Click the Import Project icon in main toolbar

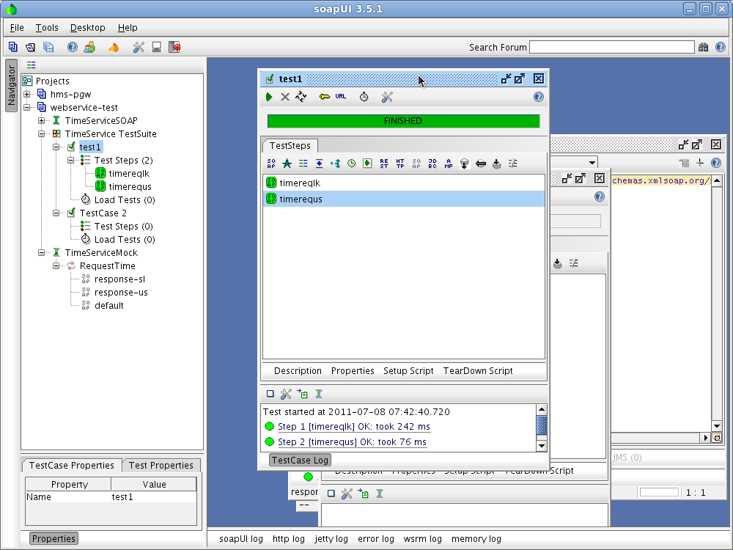30,47
